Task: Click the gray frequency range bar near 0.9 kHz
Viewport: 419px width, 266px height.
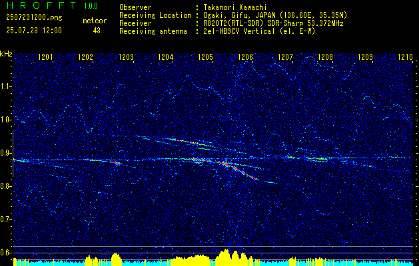Action: click(x=13, y=154)
